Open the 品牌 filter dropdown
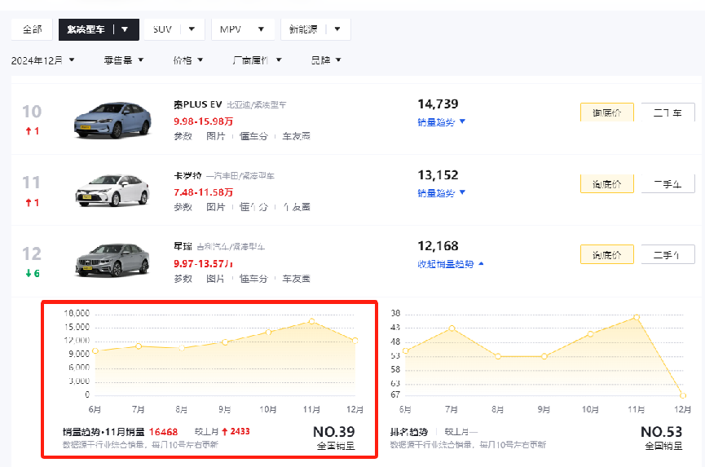The height and width of the screenshot is (467, 705). click(x=326, y=60)
